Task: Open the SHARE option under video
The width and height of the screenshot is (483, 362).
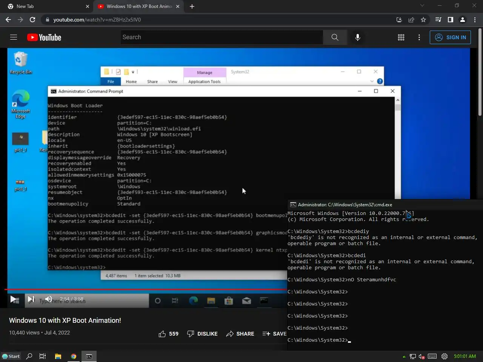Action: coord(240,334)
